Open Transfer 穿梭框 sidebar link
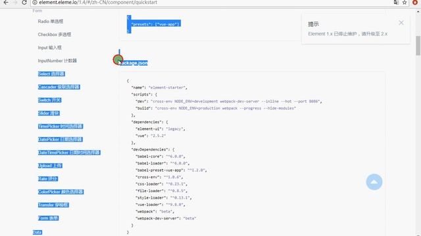 [x=53, y=205]
